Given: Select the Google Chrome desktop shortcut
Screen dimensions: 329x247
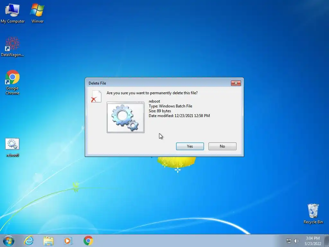Looking at the screenshot, I should 13,82.
